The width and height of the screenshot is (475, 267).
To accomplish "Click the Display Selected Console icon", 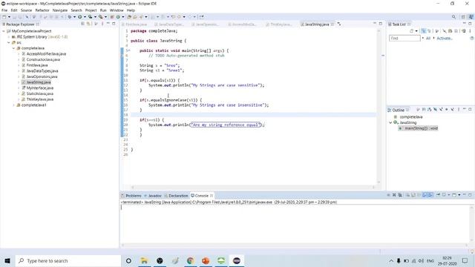I will [x=444, y=195].
